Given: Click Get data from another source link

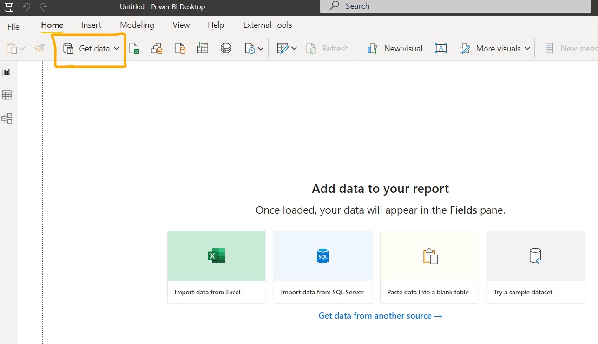Looking at the screenshot, I should [x=380, y=316].
